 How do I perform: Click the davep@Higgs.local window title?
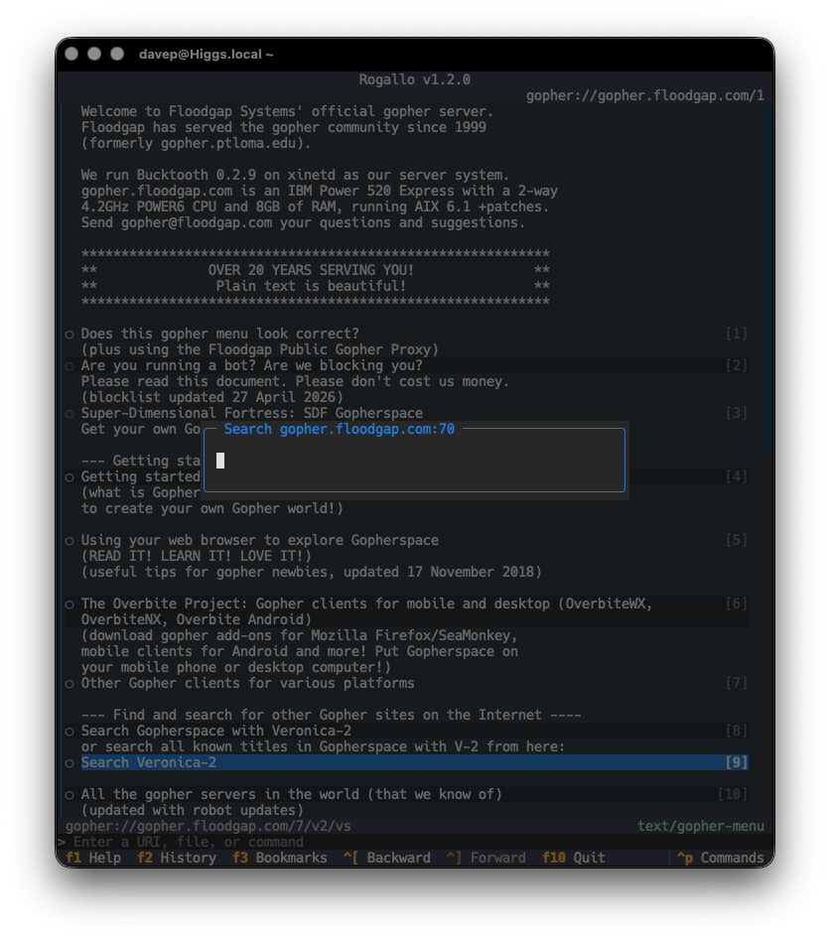click(206, 54)
